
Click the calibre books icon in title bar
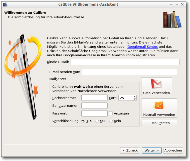pyautogui.click(x=5, y=4)
